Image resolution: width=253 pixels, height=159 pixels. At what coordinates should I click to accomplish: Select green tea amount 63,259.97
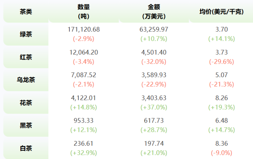pyautogui.click(x=154, y=30)
